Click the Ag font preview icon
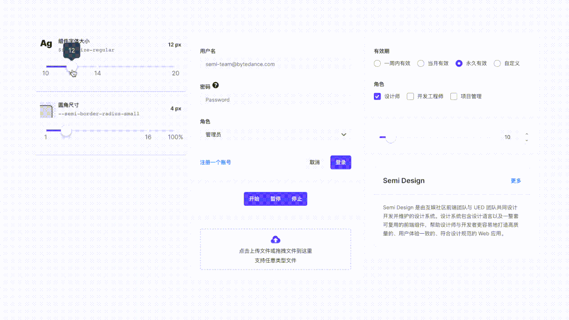Viewport: 569px width, 320px height. coord(46,44)
